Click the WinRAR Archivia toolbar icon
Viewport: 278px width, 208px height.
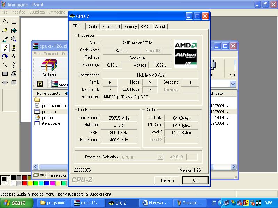point(49,68)
